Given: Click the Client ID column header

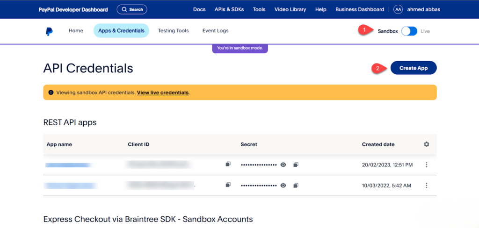Looking at the screenshot, I should 138,144.
